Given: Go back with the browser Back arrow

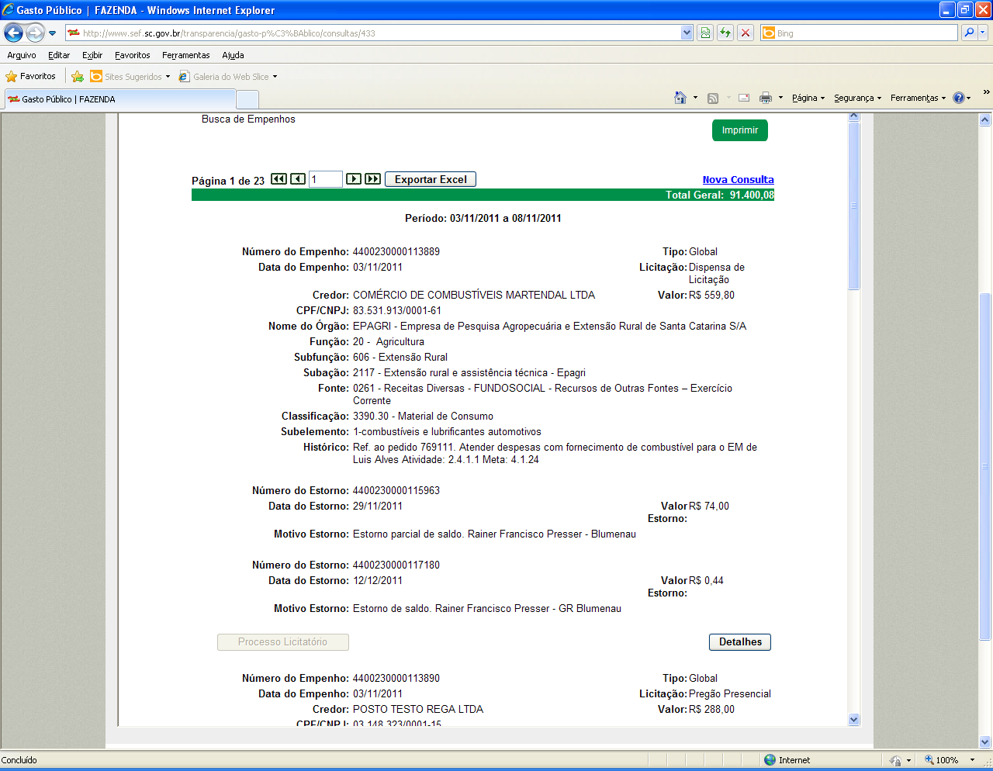Looking at the screenshot, I should pos(13,33).
